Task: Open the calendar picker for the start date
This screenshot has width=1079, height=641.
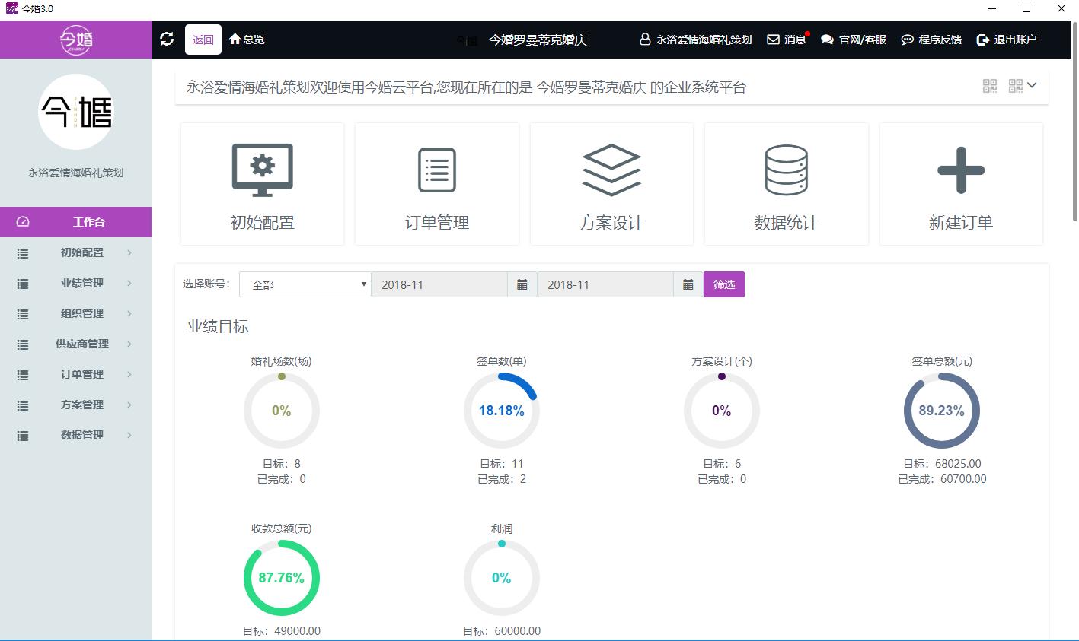Action: pyautogui.click(x=522, y=284)
